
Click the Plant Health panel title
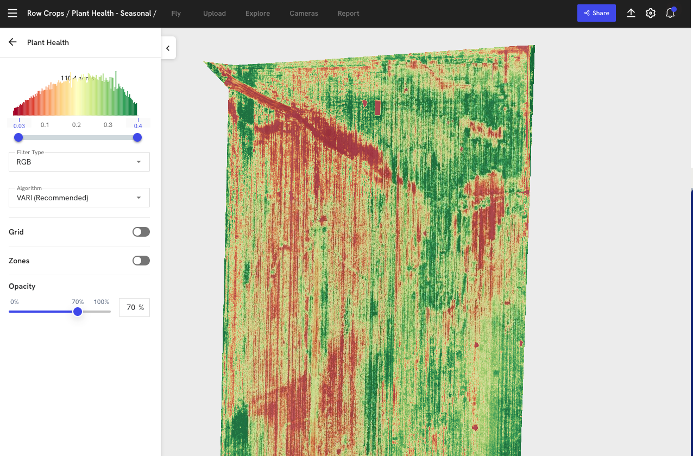click(x=48, y=42)
